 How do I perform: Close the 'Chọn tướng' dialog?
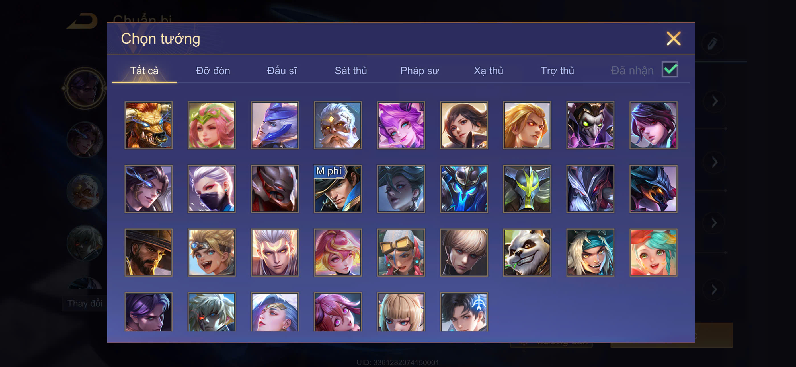(x=674, y=39)
